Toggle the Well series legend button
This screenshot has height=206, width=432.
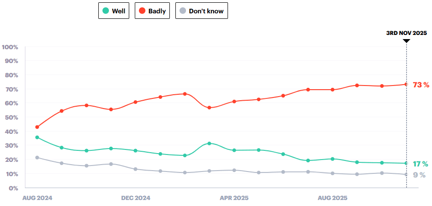114,11
